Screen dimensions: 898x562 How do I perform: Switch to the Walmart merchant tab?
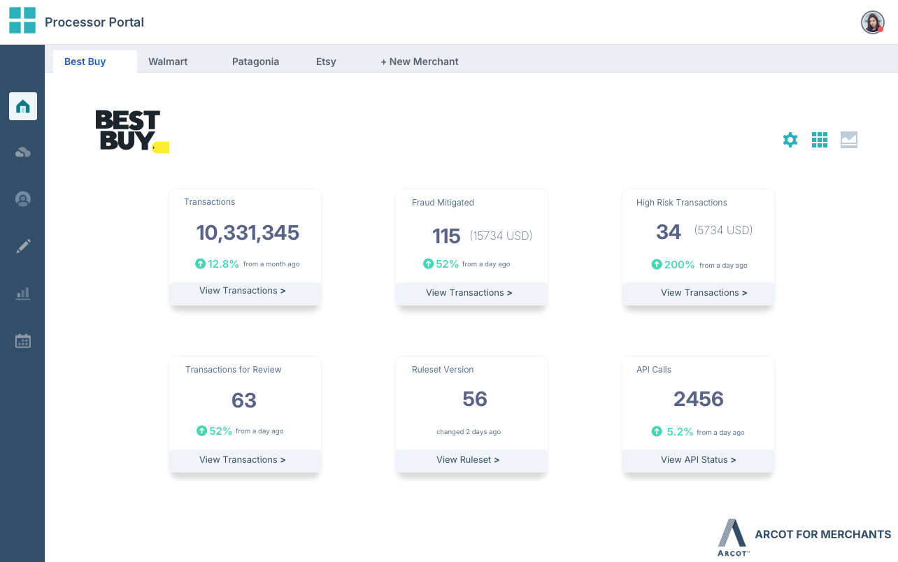168,62
